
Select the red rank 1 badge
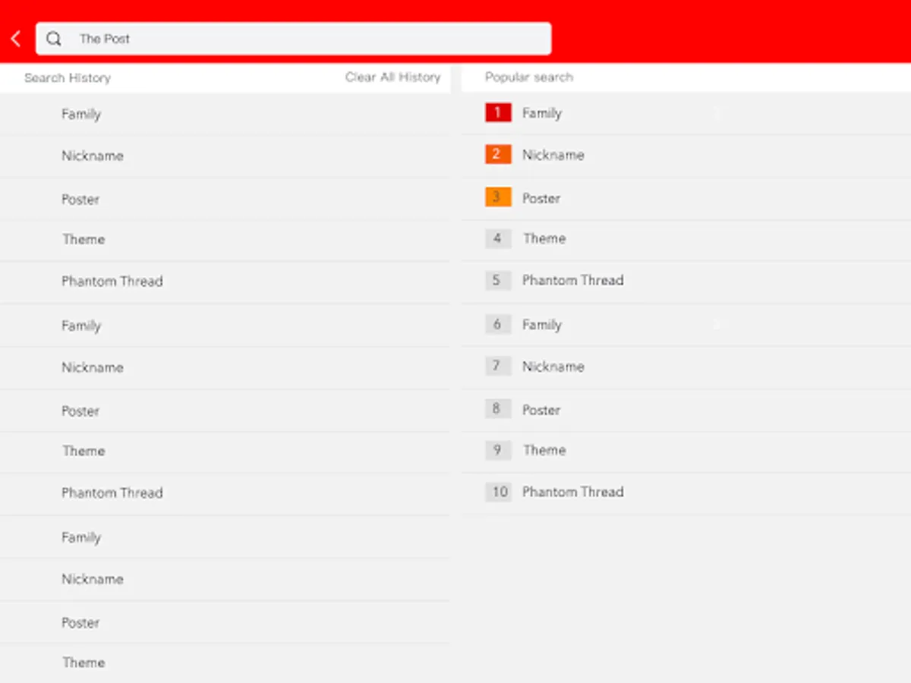tap(497, 112)
